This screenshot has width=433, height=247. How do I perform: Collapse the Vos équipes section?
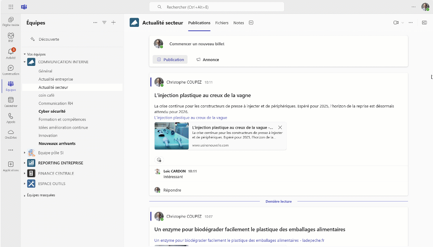click(x=25, y=54)
